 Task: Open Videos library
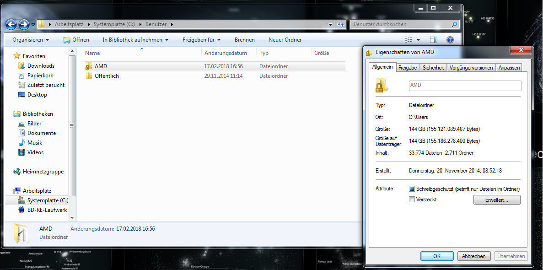[x=31, y=152]
